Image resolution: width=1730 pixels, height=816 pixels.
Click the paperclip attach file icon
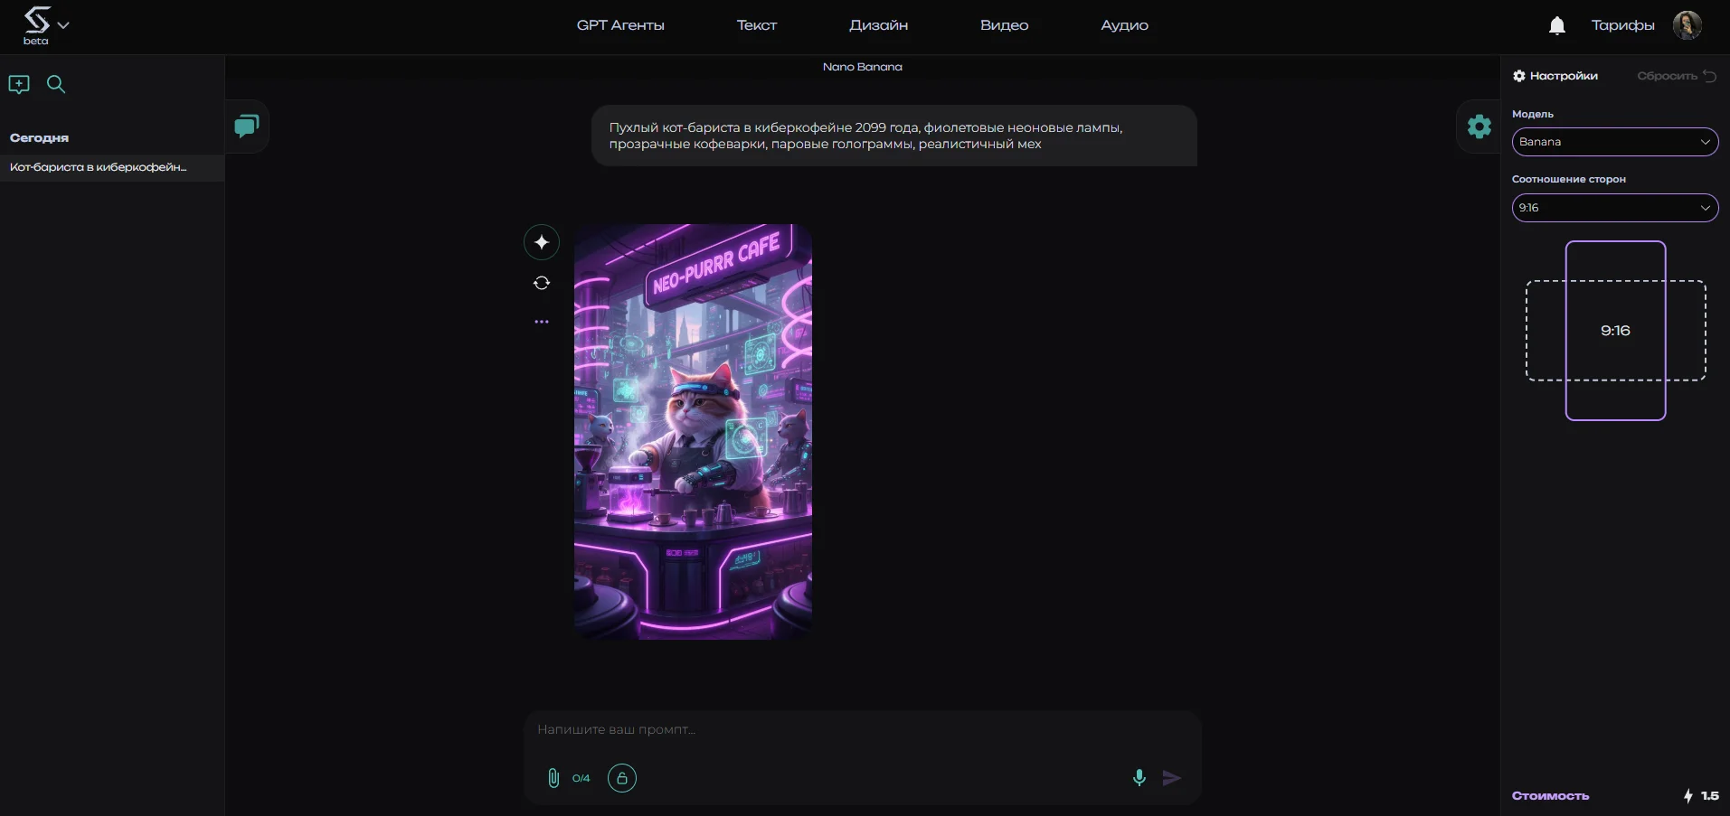[553, 778]
